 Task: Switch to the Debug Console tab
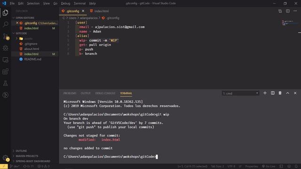(x=105, y=93)
